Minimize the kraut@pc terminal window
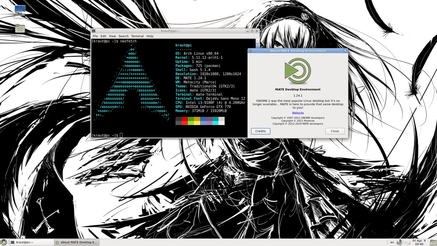Viewport: 437px width, 246px height. pyautogui.click(x=248, y=31)
